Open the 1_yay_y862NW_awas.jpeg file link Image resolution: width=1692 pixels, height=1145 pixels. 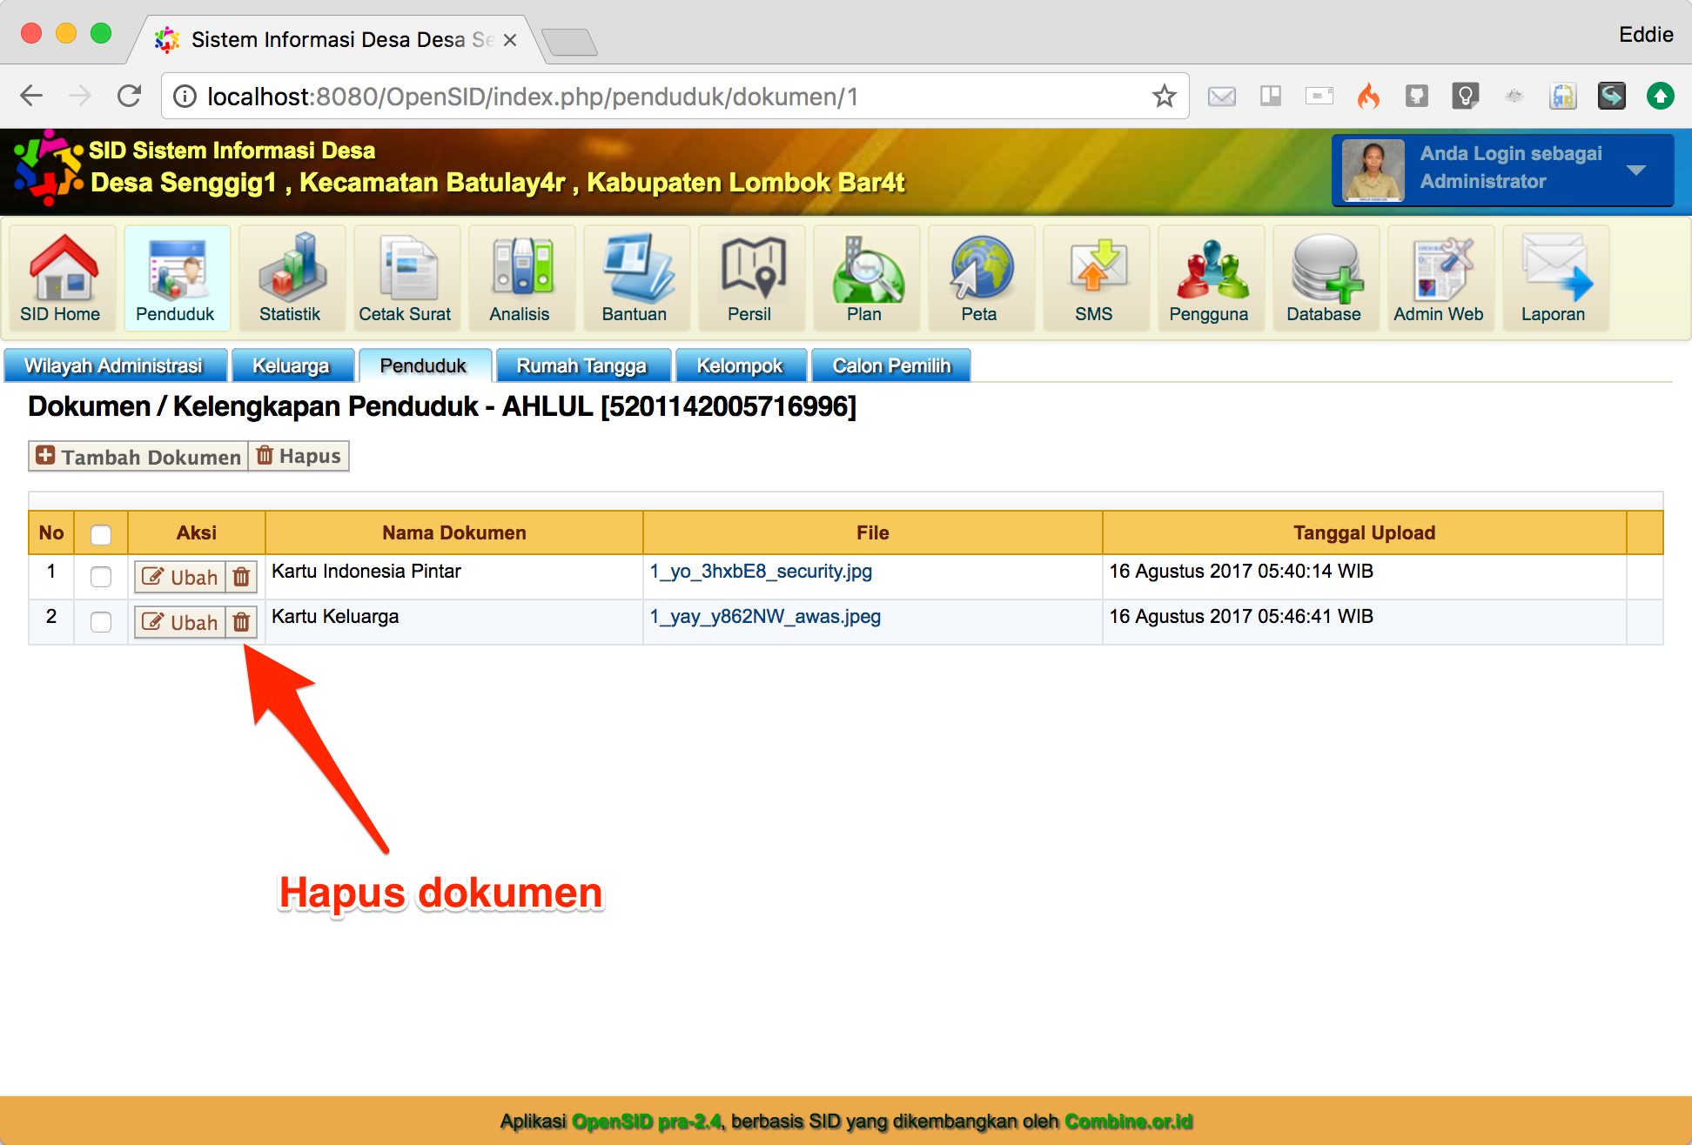pyautogui.click(x=765, y=617)
